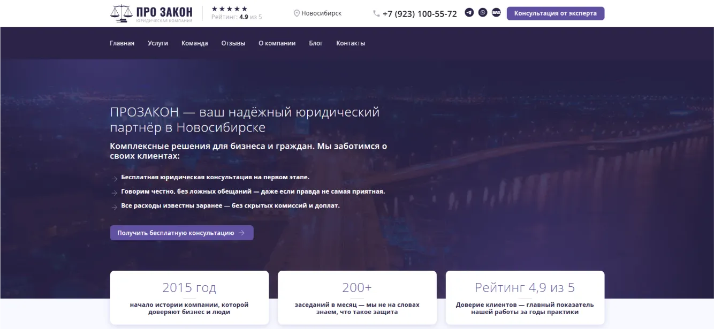Viewport: 714px width, 329px height.
Task: Click the Консультация от эксперта button
Action: pyautogui.click(x=556, y=13)
